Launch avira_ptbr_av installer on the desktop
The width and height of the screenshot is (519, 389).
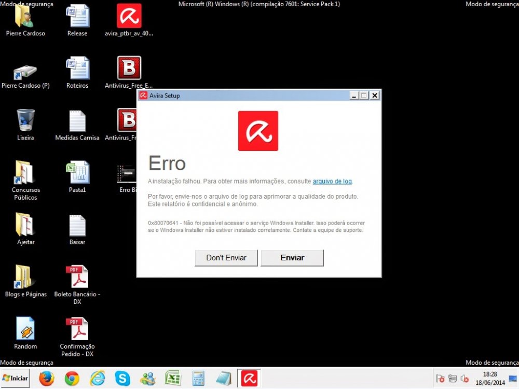129,21
